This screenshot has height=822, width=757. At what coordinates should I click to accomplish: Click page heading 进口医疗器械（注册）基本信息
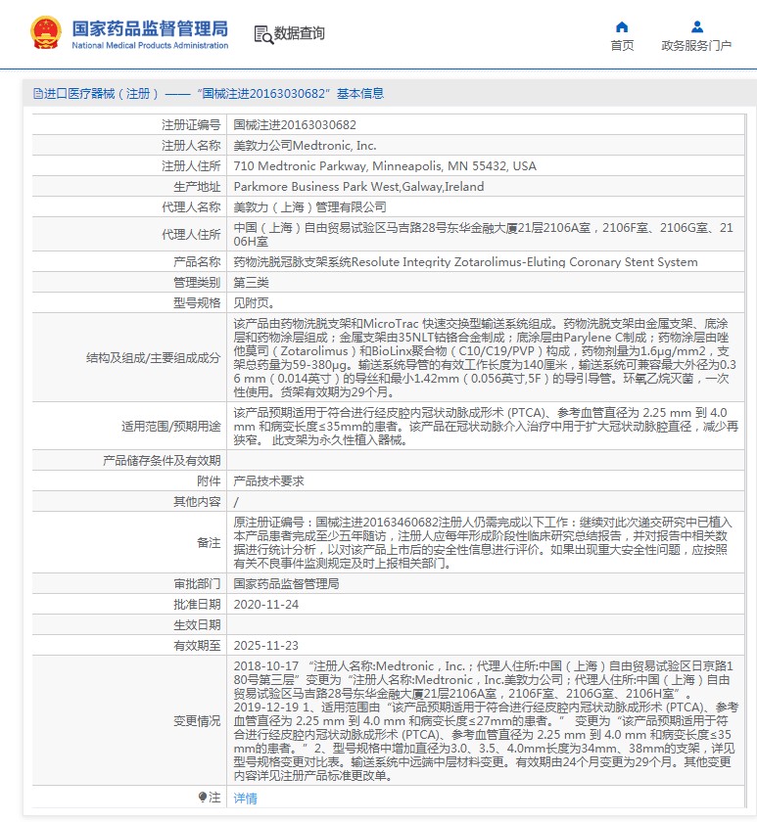point(209,93)
